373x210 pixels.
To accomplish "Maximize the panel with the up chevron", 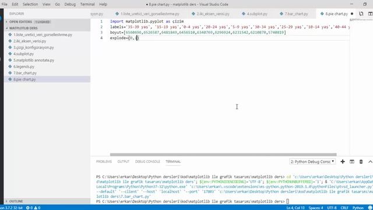I will point(370,162).
